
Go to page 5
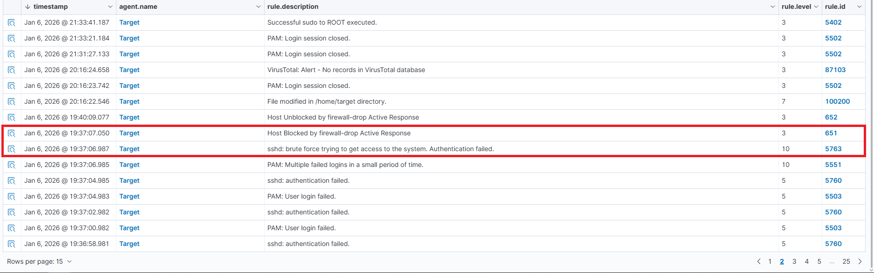(x=819, y=261)
